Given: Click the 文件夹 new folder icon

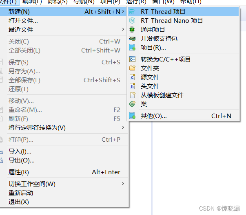Looking at the screenshot, I should click(132, 68).
